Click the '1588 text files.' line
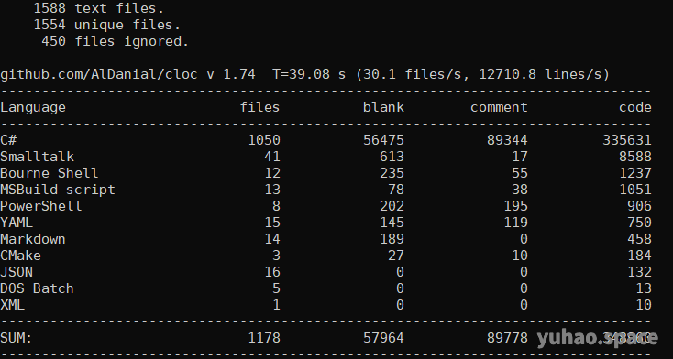 [99, 8]
